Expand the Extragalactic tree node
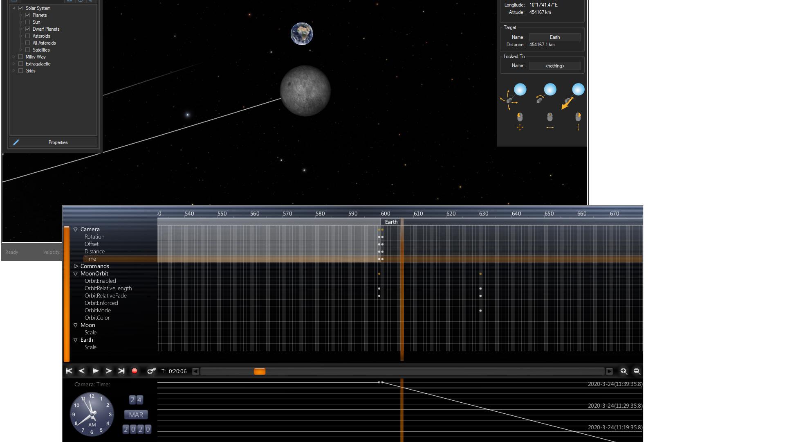The height and width of the screenshot is (442, 785). (14, 64)
